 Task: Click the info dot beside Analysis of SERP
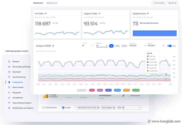pos(53,46)
